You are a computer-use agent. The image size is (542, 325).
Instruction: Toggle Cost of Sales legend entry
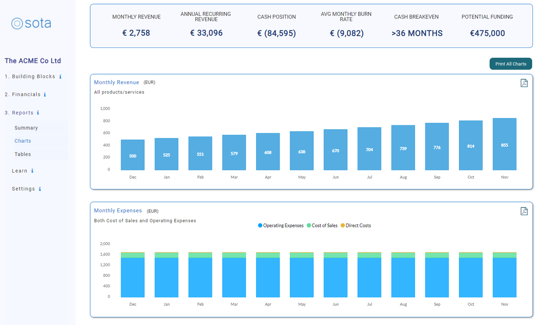point(322,226)
